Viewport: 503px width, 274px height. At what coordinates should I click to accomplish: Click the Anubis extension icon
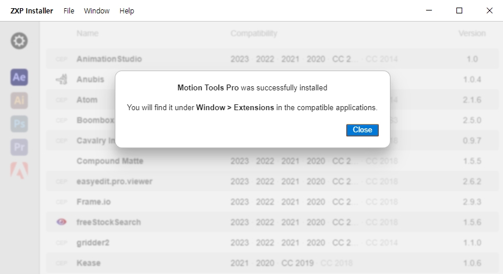(61, 79)
